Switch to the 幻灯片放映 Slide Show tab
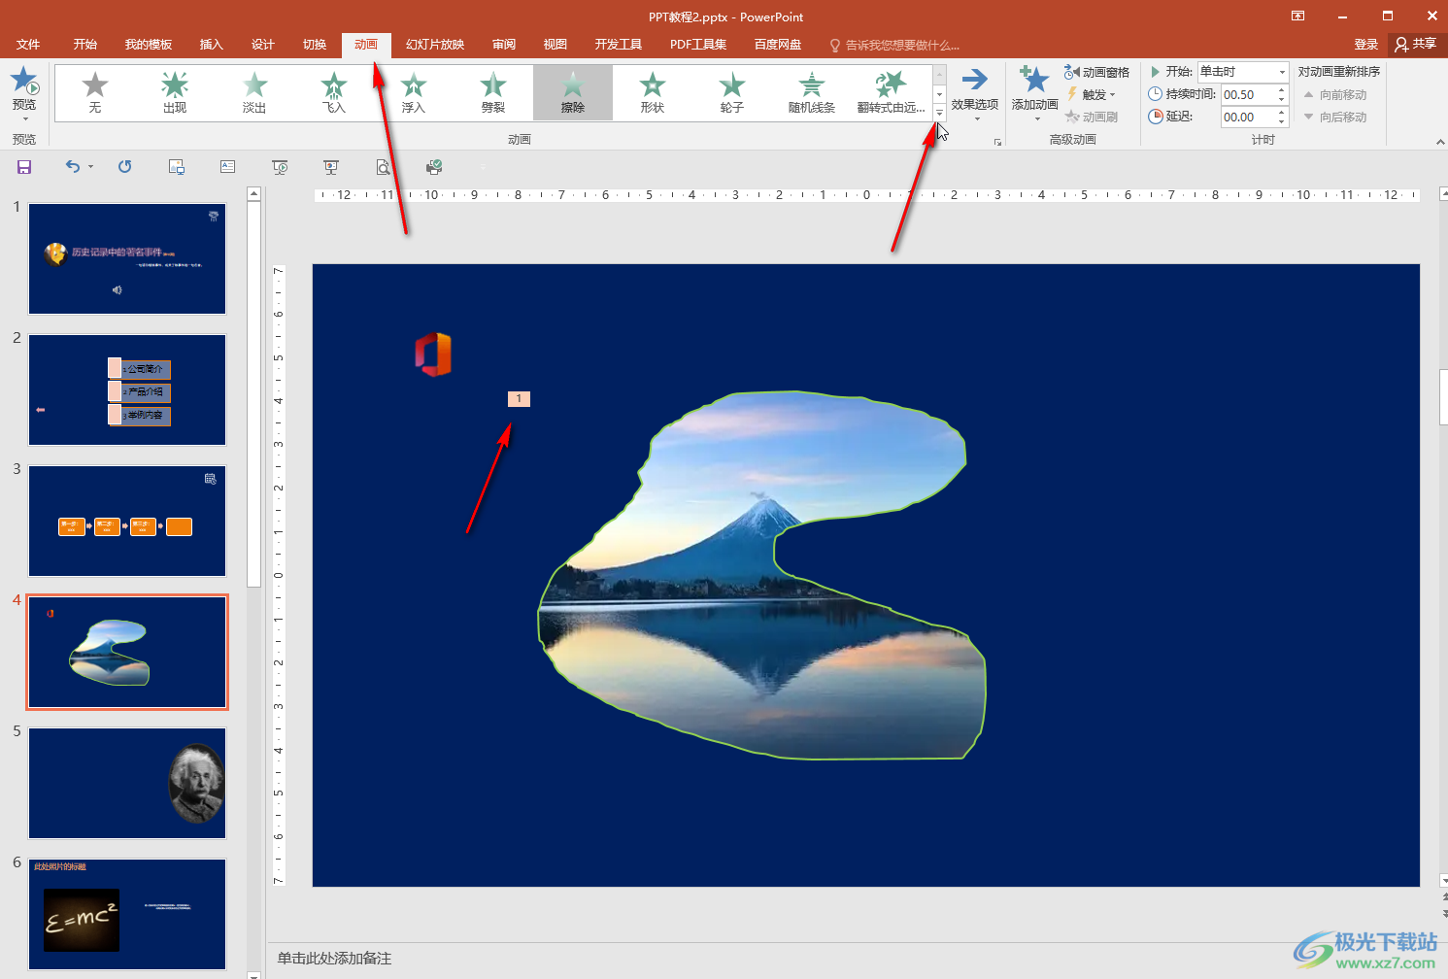This screenshot has height=979, width=1448. pos(435,45)
